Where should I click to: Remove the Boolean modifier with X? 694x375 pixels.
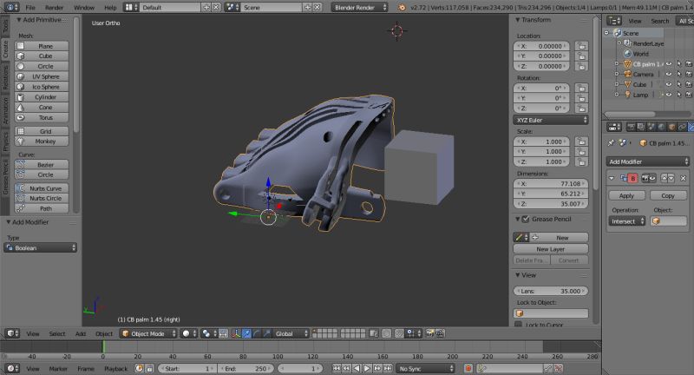coord(683,178)
